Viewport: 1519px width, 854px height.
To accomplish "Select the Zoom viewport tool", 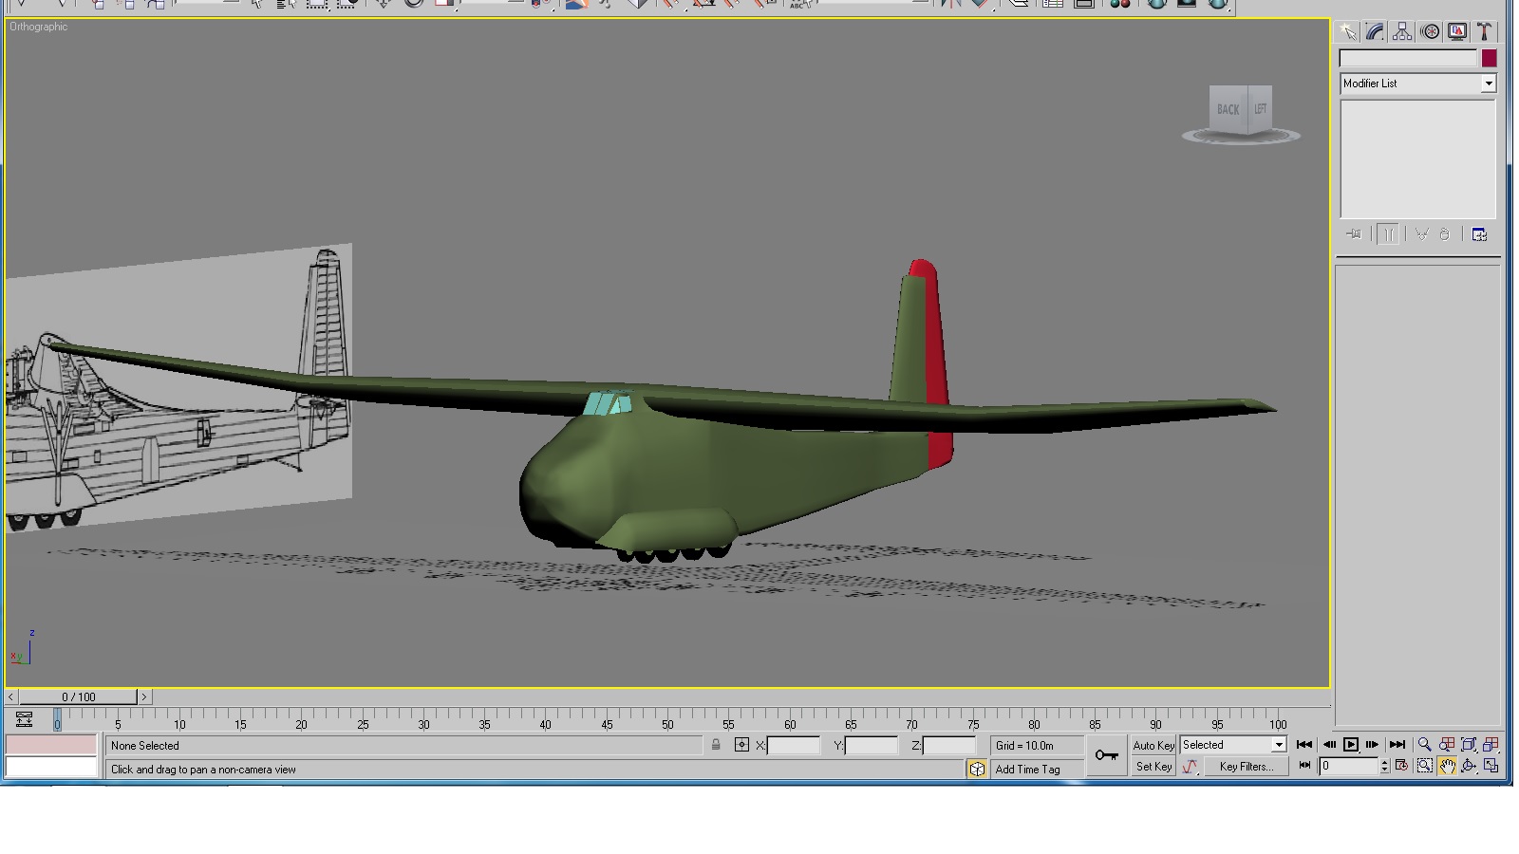I will click(1424, 745).
